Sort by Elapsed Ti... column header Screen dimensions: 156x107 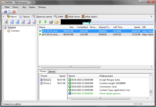point(105,27)
